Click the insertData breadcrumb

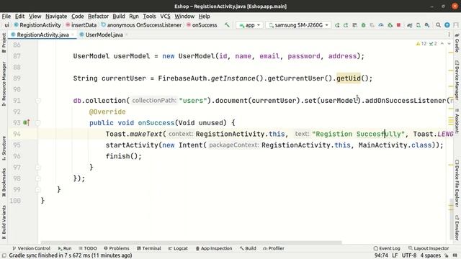point(81,25)
